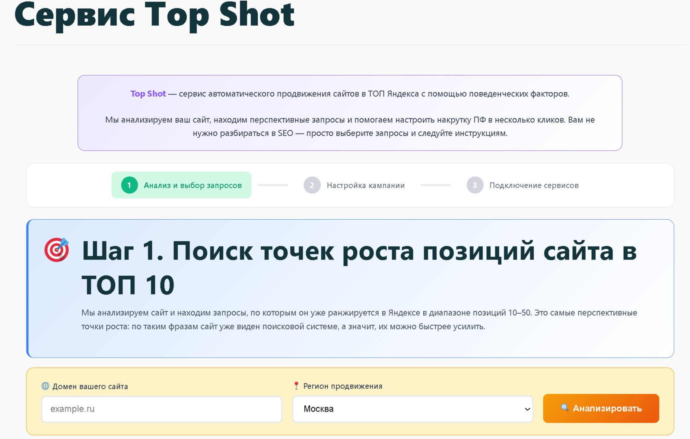Click the orange Анализировать button
This screenshot has height=439, width=690.
[x=601, y=408]
